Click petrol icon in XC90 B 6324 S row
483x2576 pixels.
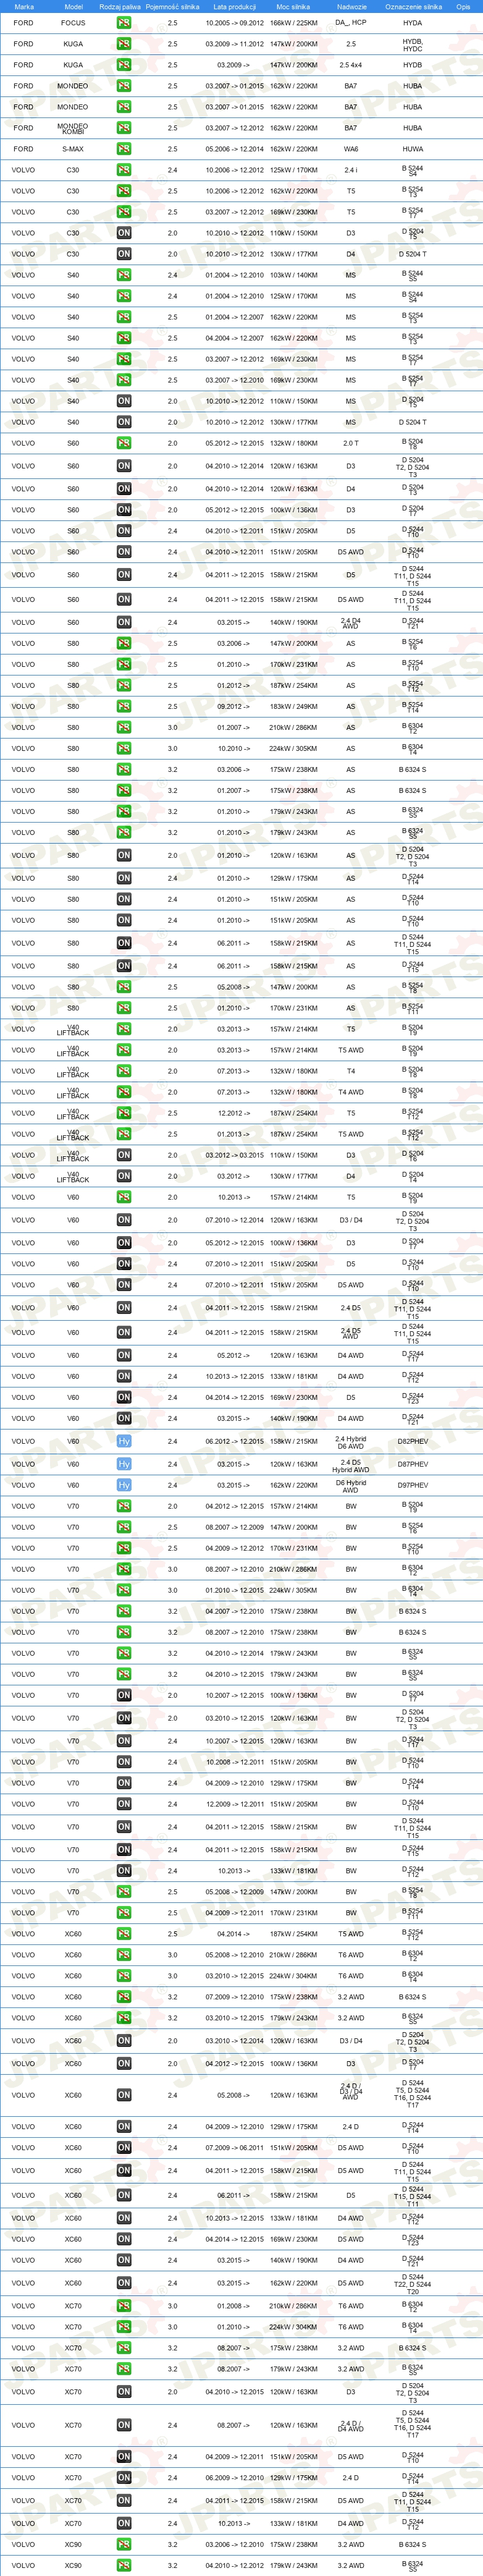(124, 2544)
